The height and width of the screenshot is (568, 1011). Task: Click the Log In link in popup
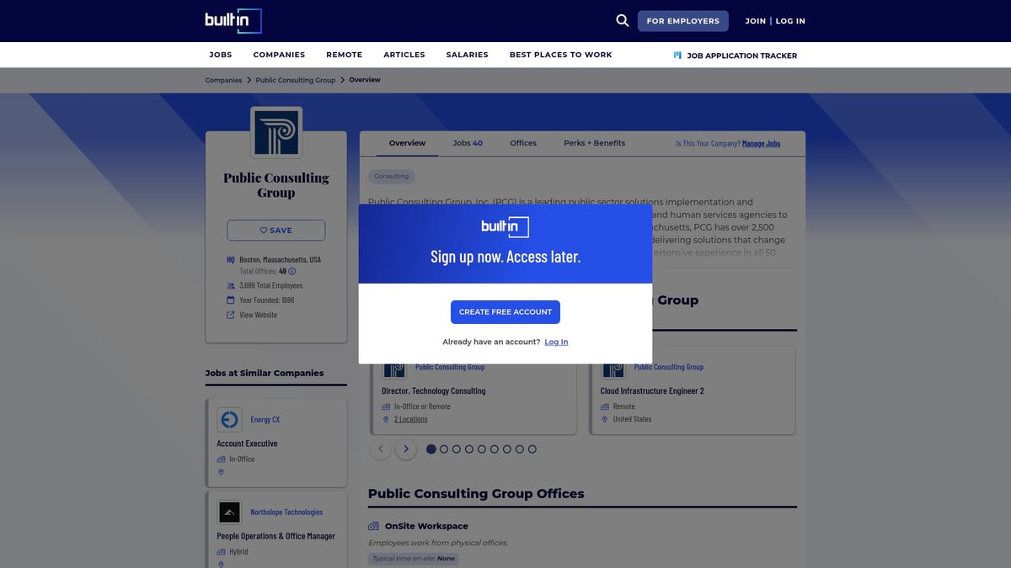[556, 342]
